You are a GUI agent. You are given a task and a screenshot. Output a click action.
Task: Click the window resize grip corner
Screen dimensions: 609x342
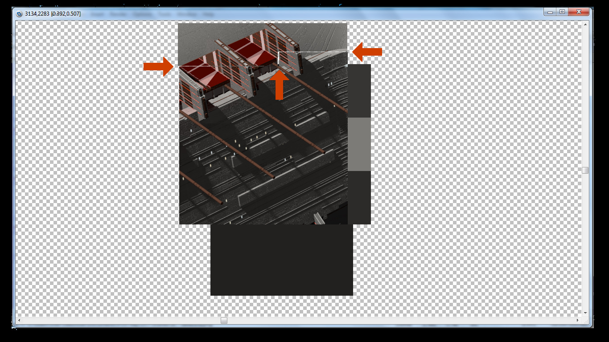pyautogui.click(x=585, y=320)
